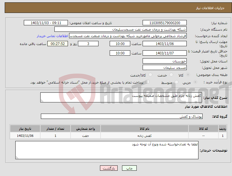Click the نام کالا column header

coord(145,129)
